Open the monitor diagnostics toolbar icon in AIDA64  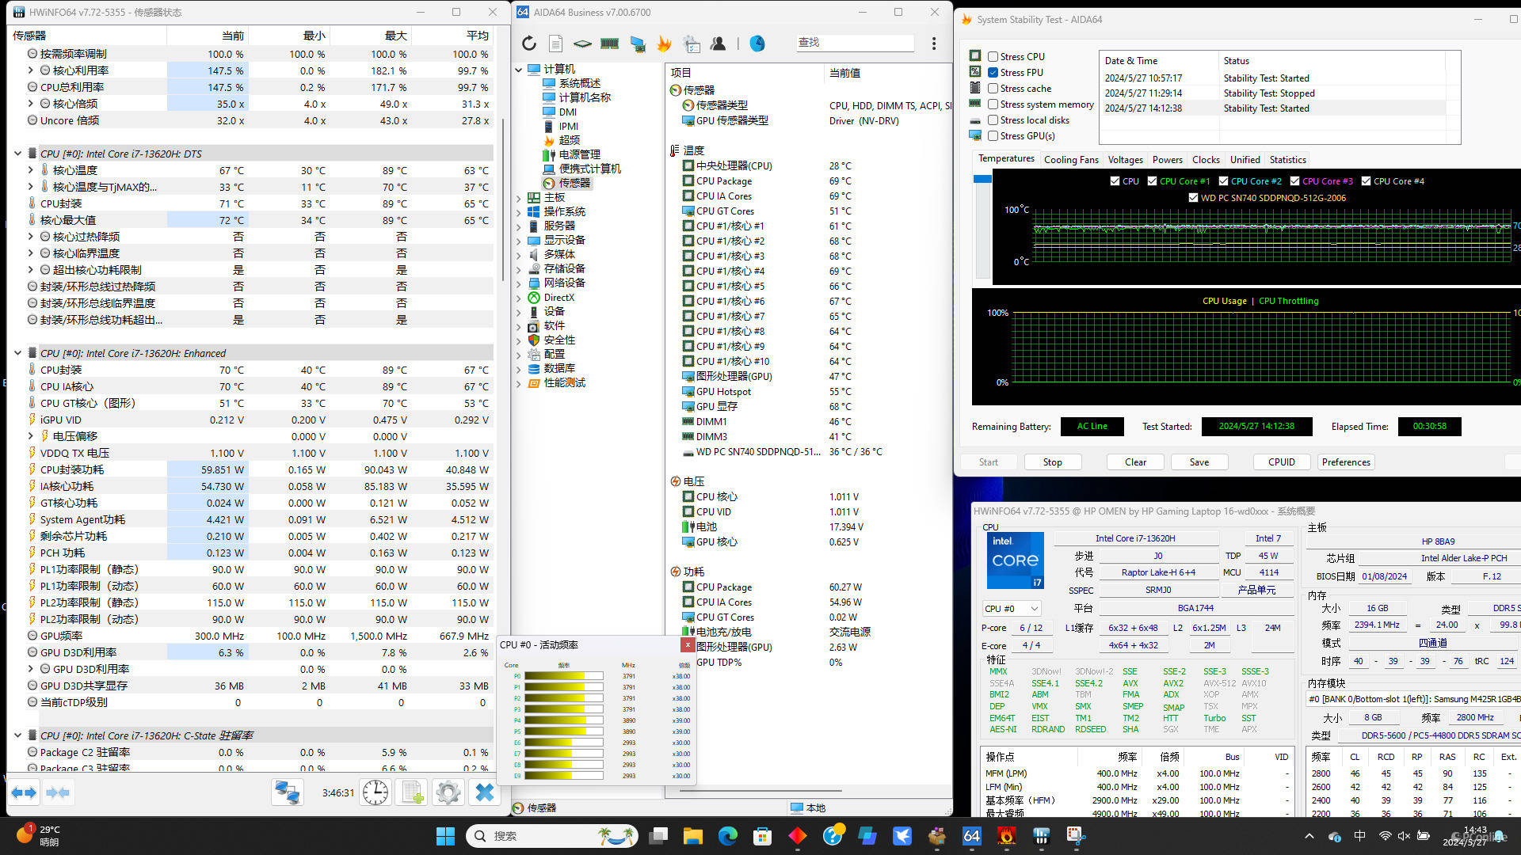(x=638, y=44)
